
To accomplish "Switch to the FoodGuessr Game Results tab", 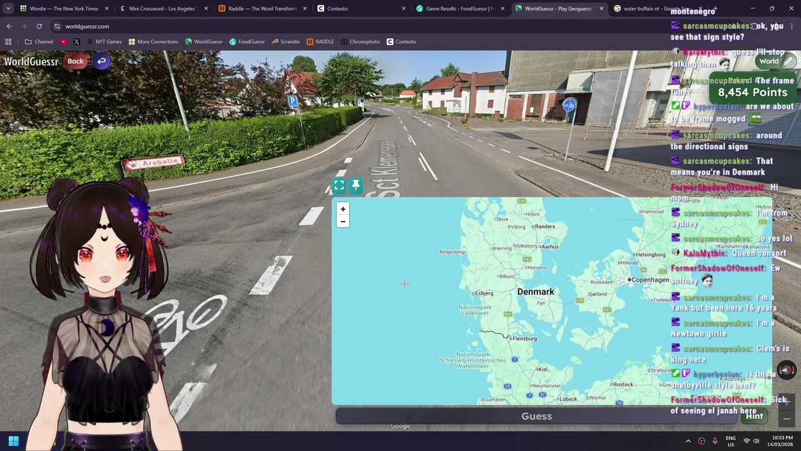I will coord(459,9).
